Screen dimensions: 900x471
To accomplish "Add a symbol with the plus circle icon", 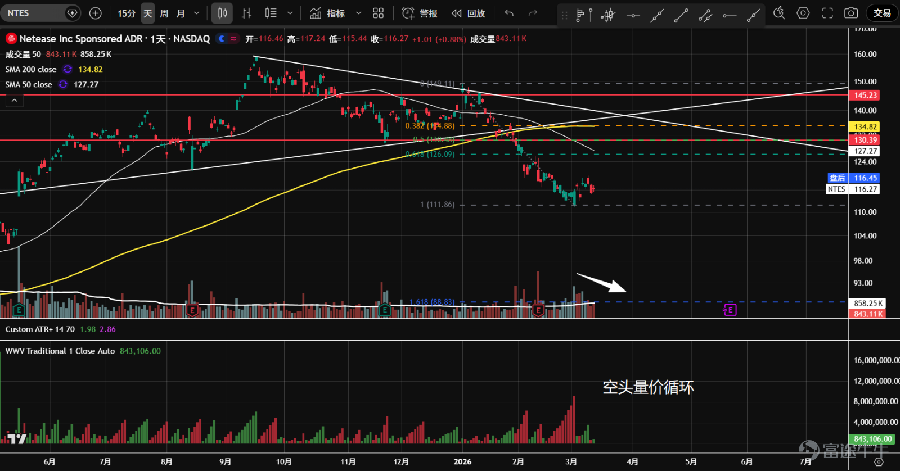I will [96, 13].
